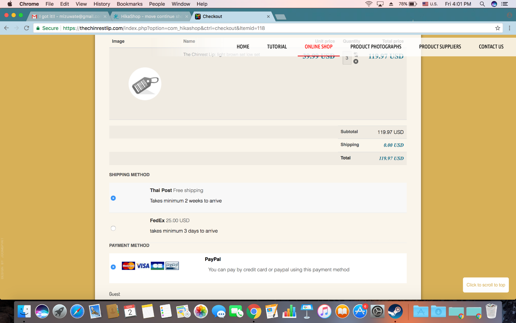This screenshot has width=516, height=323.
Task: Open the History menu
Action: click(102, 4)
